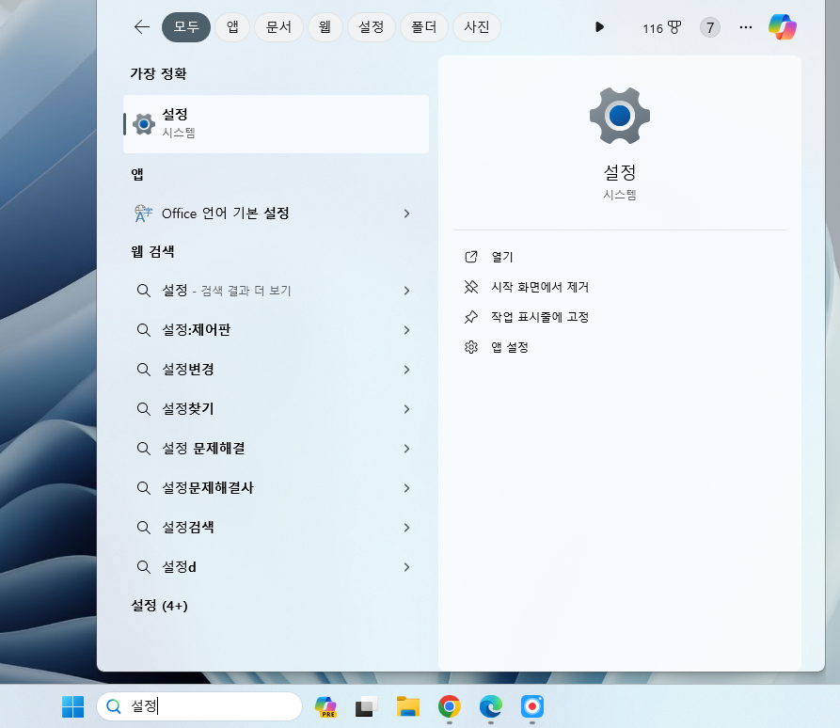
Task: Expand the 설정변경 chevron
Action: click(x=406, y=370)
